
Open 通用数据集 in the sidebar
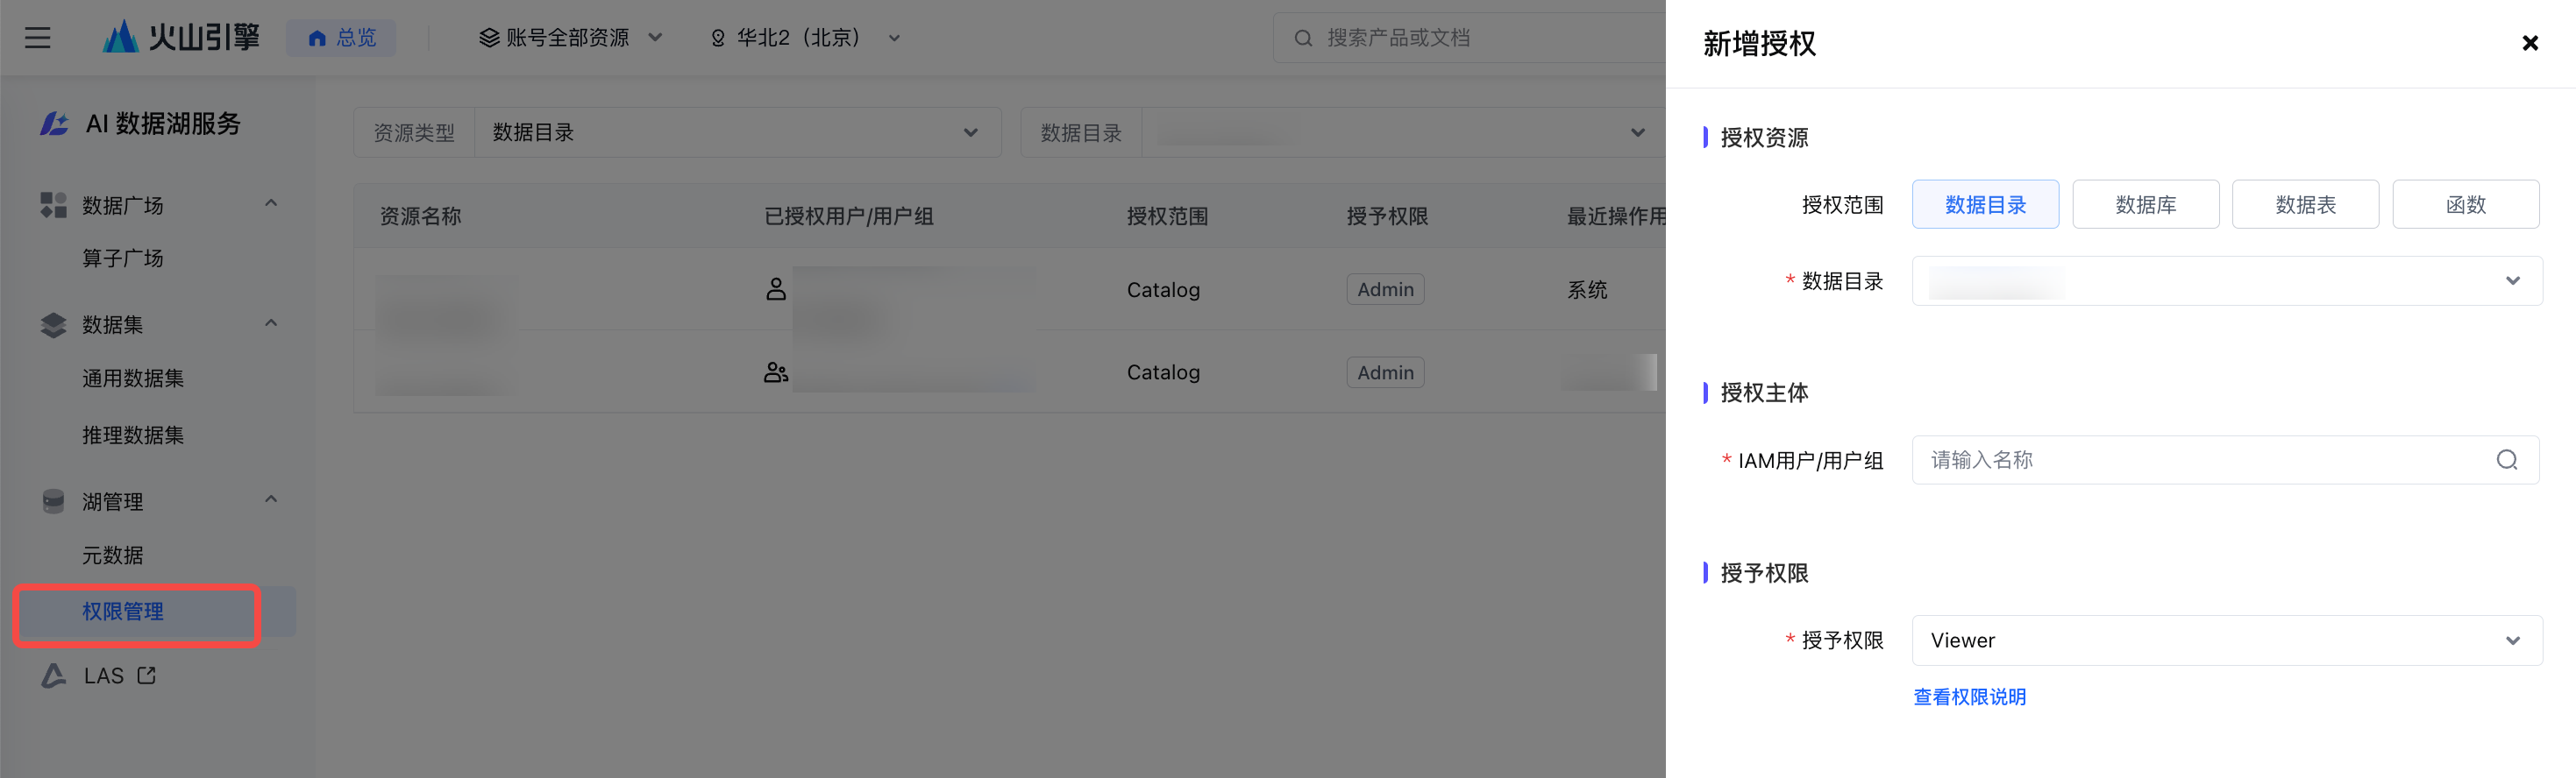(133, 378)
